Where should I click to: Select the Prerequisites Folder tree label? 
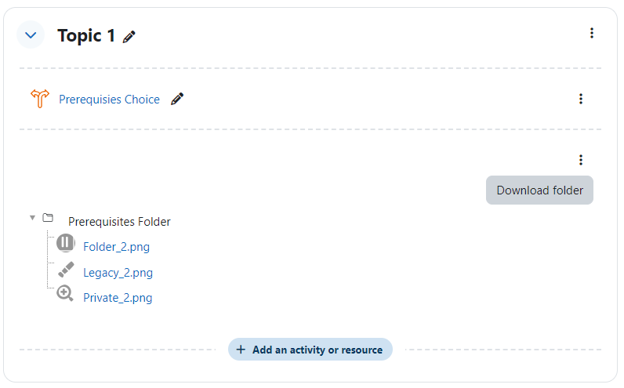pyautogui.click(x=119, y=222)
